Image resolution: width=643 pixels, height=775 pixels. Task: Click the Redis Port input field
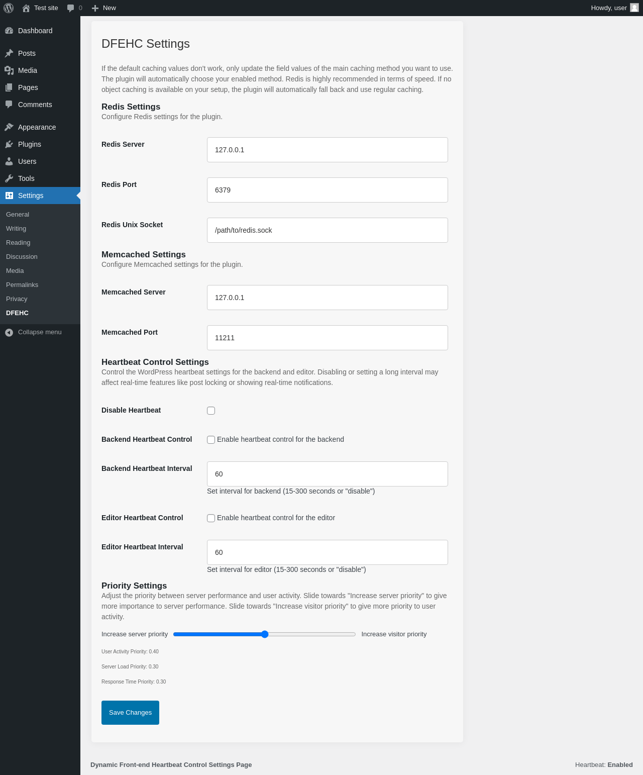coord(328,190)
